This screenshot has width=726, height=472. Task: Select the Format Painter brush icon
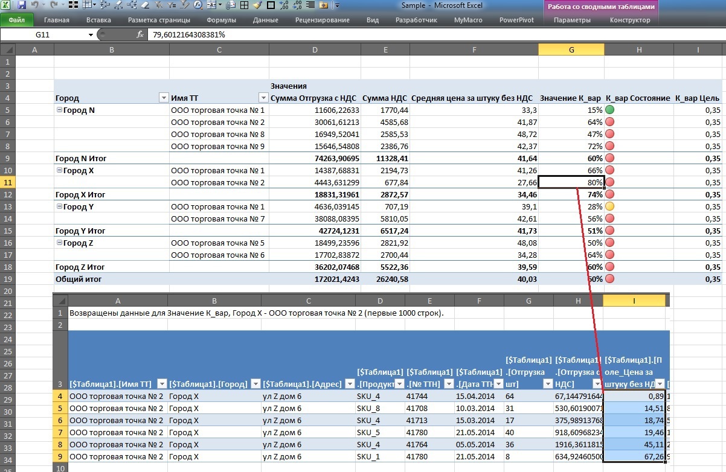[x=259, y=5]
